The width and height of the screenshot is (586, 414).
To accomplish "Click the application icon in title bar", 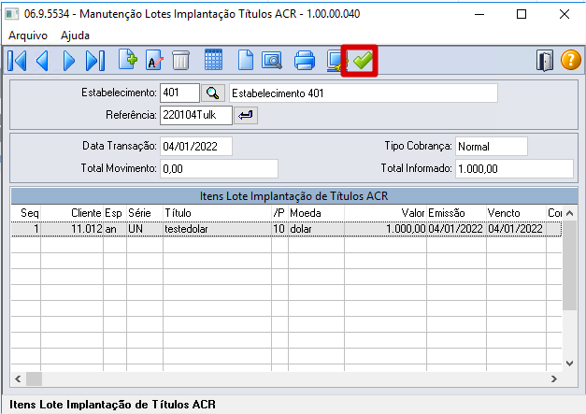I will [11, 14].
